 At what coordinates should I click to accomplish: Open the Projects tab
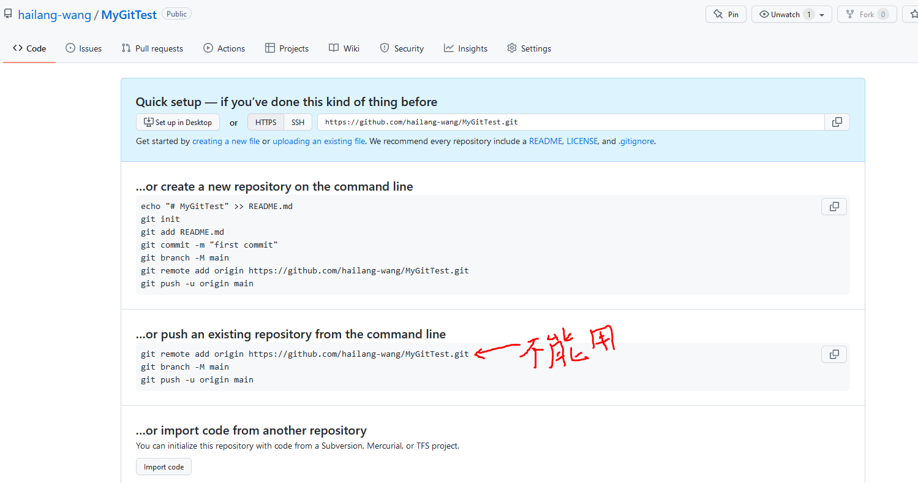pyautogui.click(x=287, y=48)
